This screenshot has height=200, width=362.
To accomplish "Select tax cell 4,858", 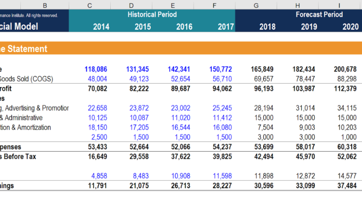I will point(99,176).
